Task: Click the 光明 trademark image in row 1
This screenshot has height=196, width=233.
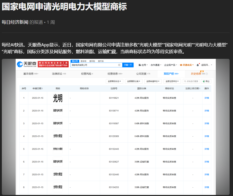Action: tap(58, 98)
